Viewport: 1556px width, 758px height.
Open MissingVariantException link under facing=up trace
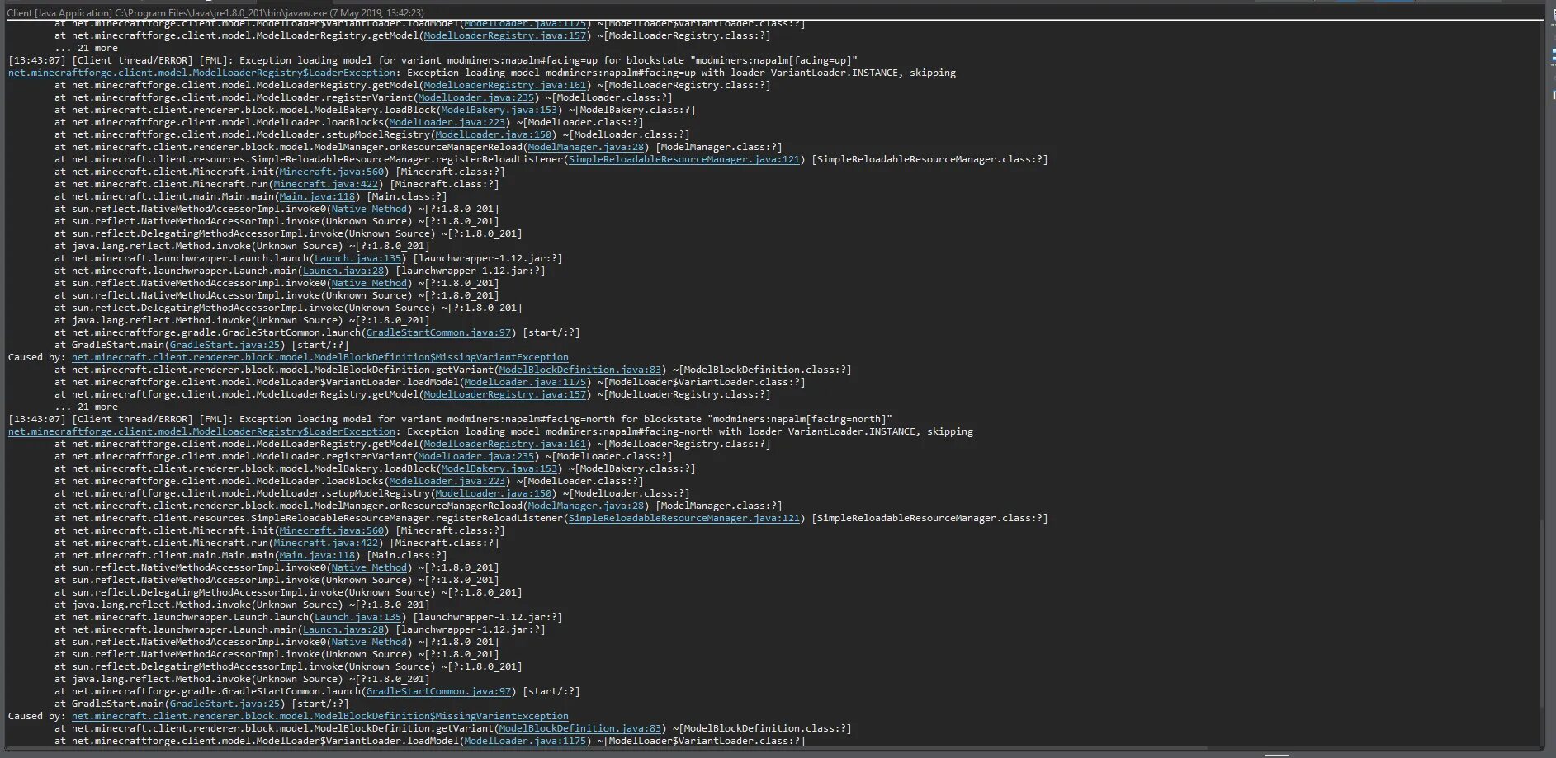pyautogui.click(x=320, y=357)
